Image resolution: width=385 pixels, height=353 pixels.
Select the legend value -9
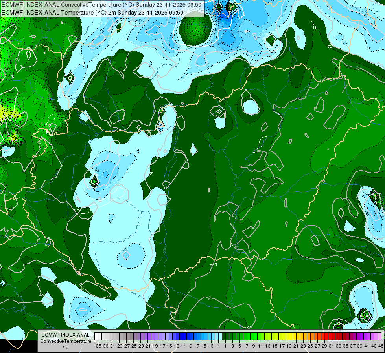pos(190,346)
